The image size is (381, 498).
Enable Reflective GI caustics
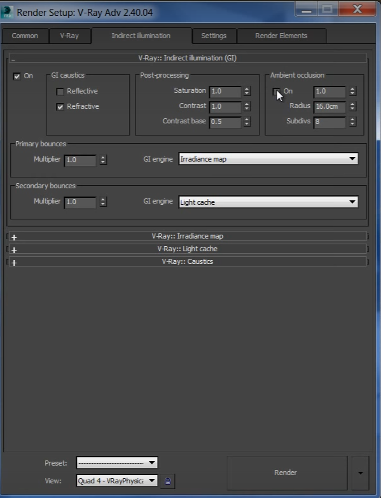[60, 92]
